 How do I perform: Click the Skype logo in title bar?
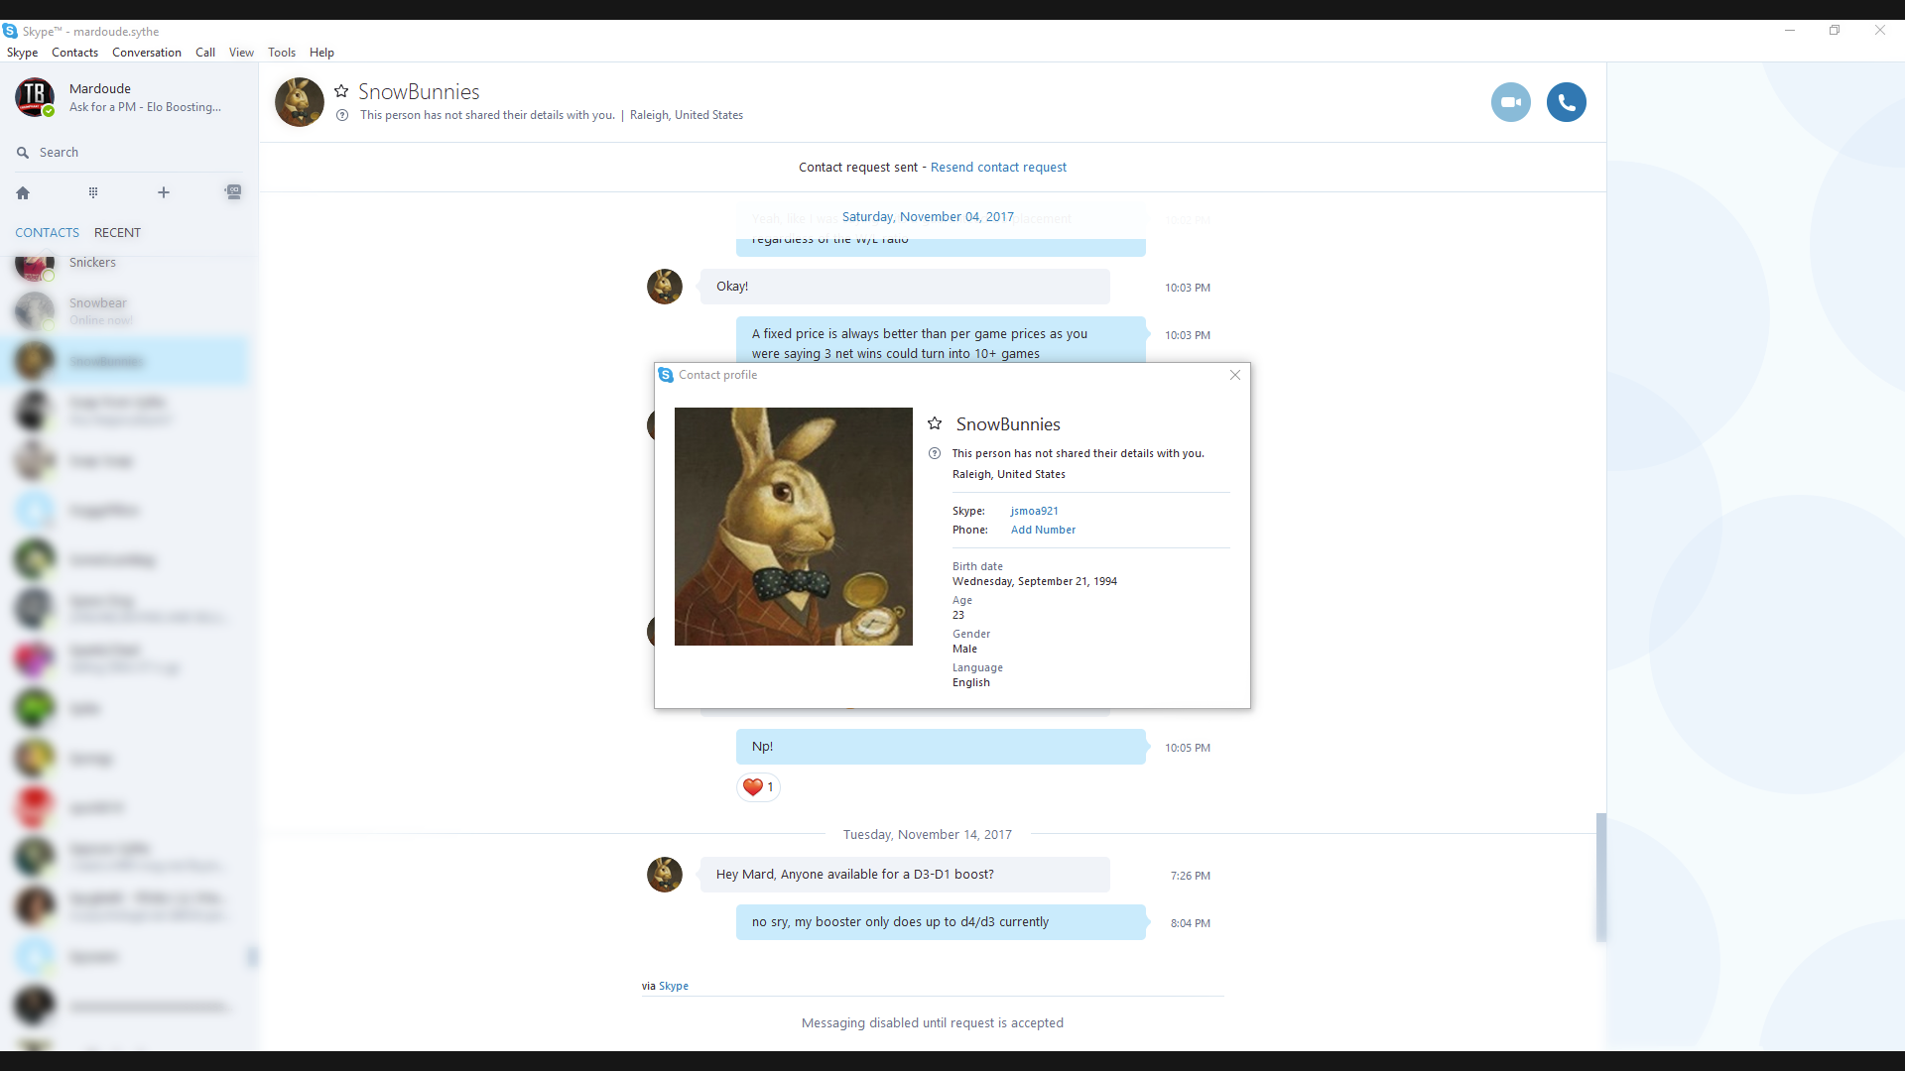click(x=10, y=31)
